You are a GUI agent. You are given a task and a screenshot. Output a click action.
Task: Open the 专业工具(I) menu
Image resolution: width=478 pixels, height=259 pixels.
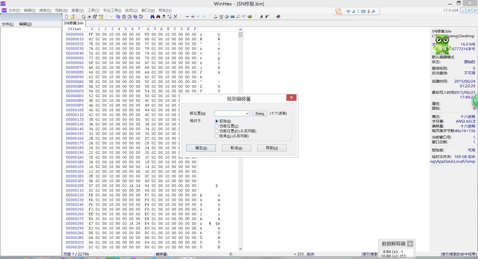112,10
